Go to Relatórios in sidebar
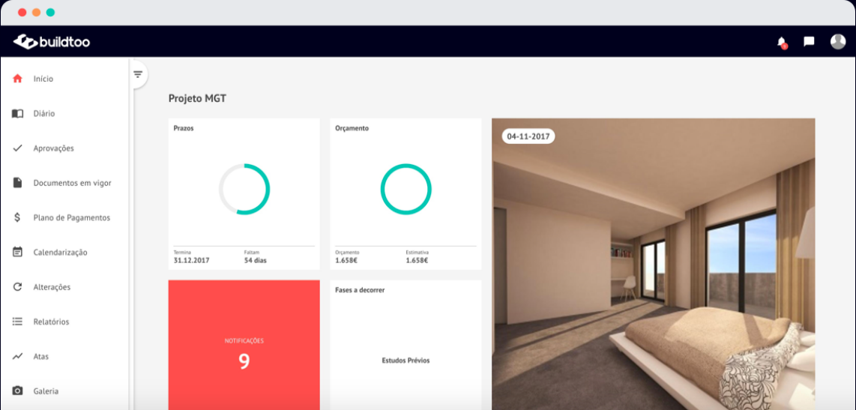Viewport: 856px width, 410px height. pyautogui.click(x=51, y=322)
